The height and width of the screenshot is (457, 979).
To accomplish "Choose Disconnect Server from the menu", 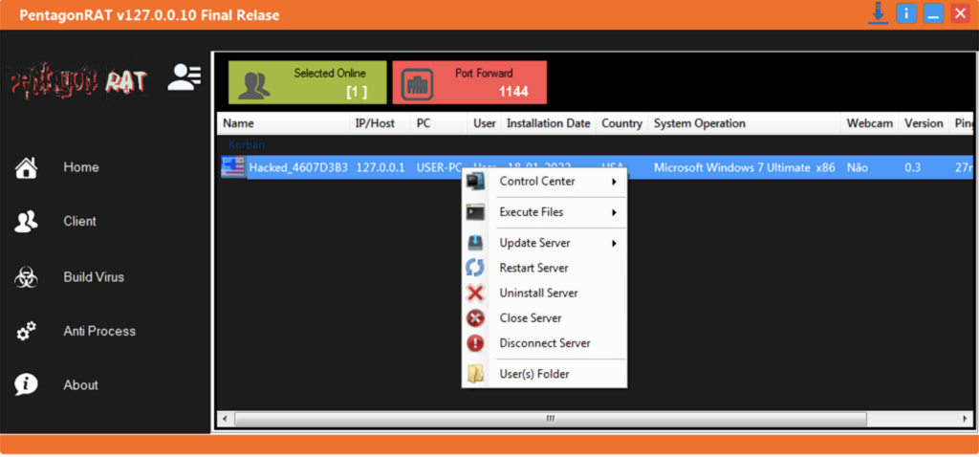I will [x=544, y=343].
